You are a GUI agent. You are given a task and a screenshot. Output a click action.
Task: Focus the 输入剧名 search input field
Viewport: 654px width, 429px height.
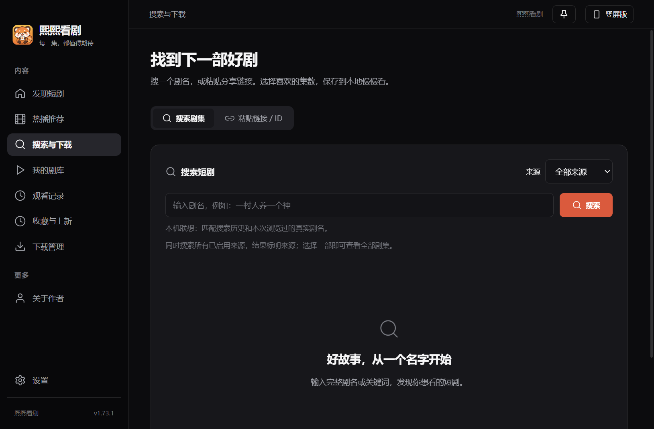click(359, 205)
